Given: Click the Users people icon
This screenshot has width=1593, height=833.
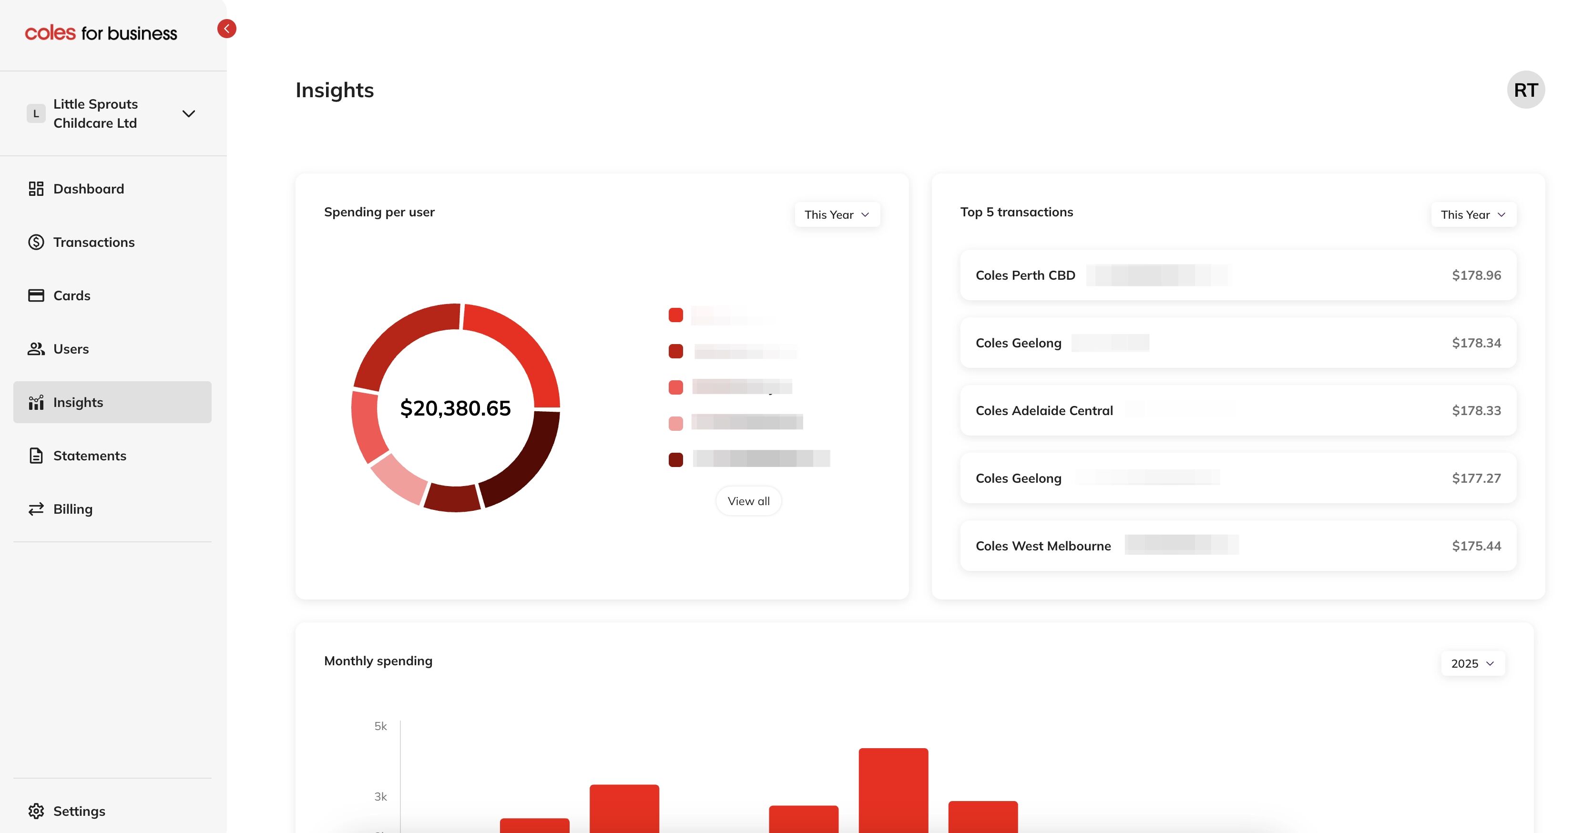Looking at the screenshot, I should 36,349.
